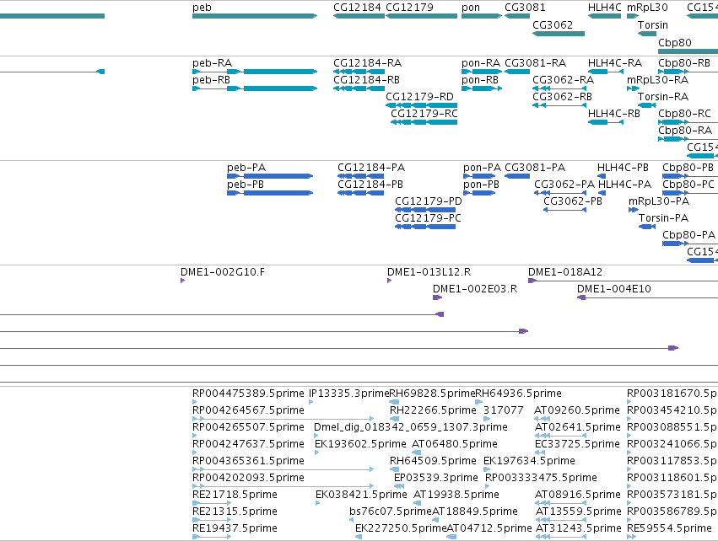Select EST EC33725.5prime

coord(540,453)
